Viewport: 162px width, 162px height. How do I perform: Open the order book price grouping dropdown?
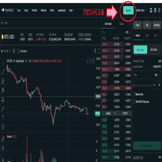(104, 32)
